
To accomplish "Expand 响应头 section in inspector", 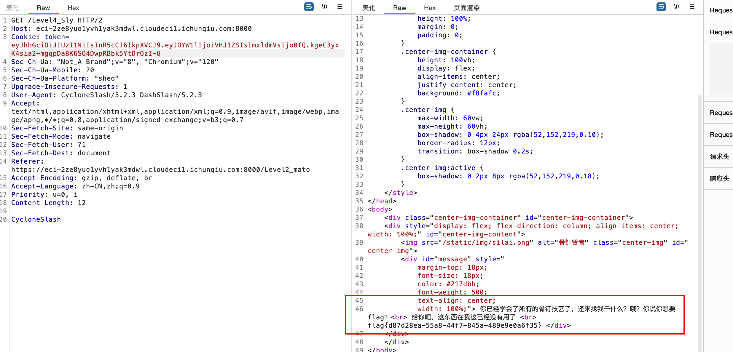I will click(x=719, y=178).
